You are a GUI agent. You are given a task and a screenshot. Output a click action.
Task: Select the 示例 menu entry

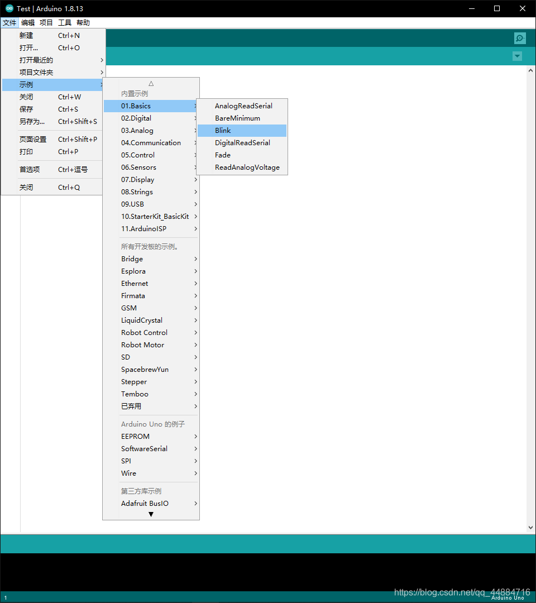[54, 85]
